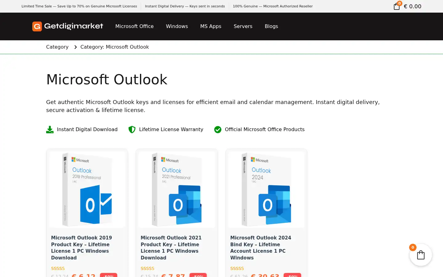
Task: Click the 'Instant Digital Delivery' banner text
Action: pos(185,6)
